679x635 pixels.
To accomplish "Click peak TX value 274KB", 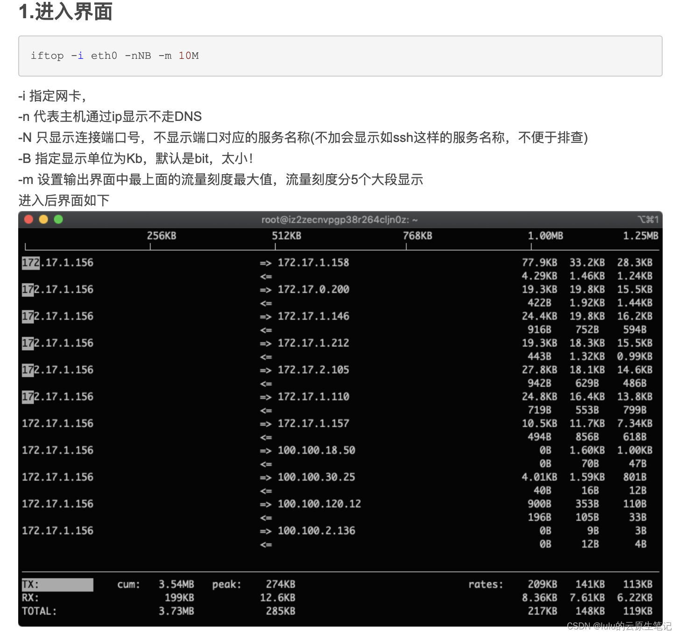I will (281, 585).
